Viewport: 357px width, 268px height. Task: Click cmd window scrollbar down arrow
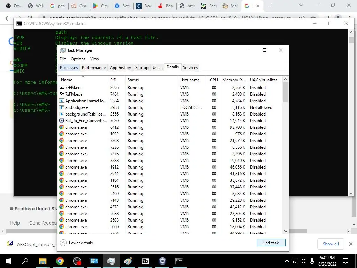351,193
